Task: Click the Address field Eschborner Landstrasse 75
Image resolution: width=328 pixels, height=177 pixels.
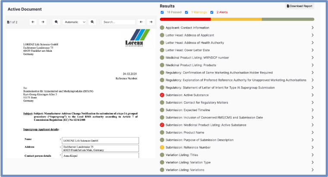Action: [101, 149]
